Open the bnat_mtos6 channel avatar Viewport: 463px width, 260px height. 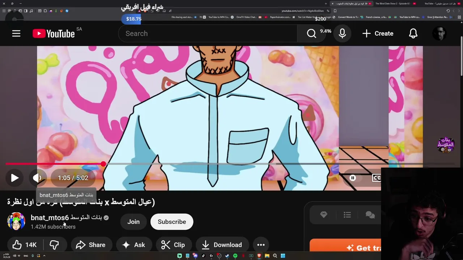point(16,222)
